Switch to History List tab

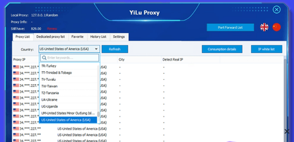[x=98, y=37]
